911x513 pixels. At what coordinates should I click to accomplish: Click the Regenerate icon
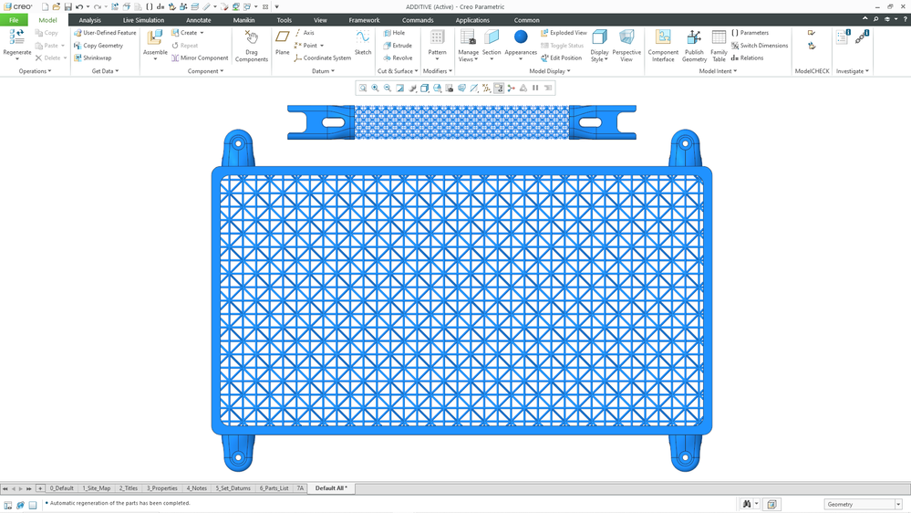point(16,37)
